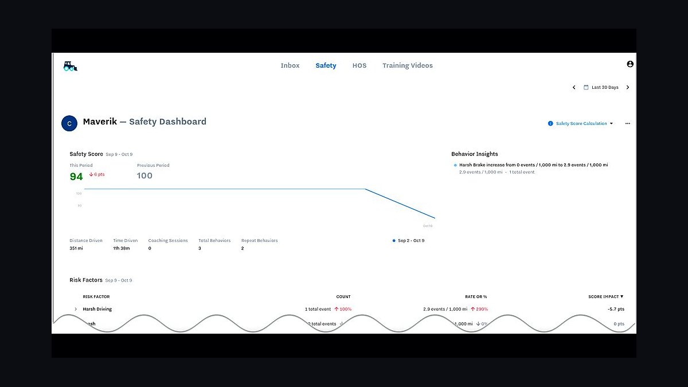The height and width of the screenshot is (387, 688).
Task: Click the previous period score 100
Action: tap(144, 176)
